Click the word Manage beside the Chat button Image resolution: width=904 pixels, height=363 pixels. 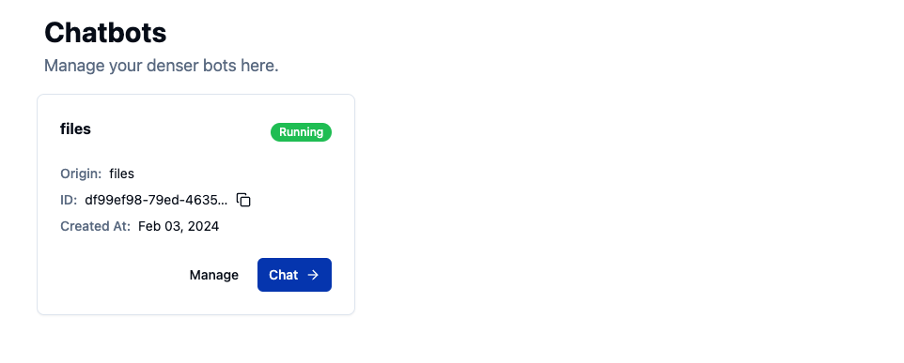click(x=214, y=275)
